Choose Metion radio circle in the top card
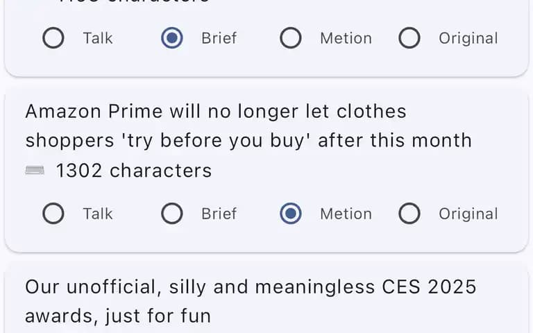This screenshot has height=333, width=533. (291, 37)
